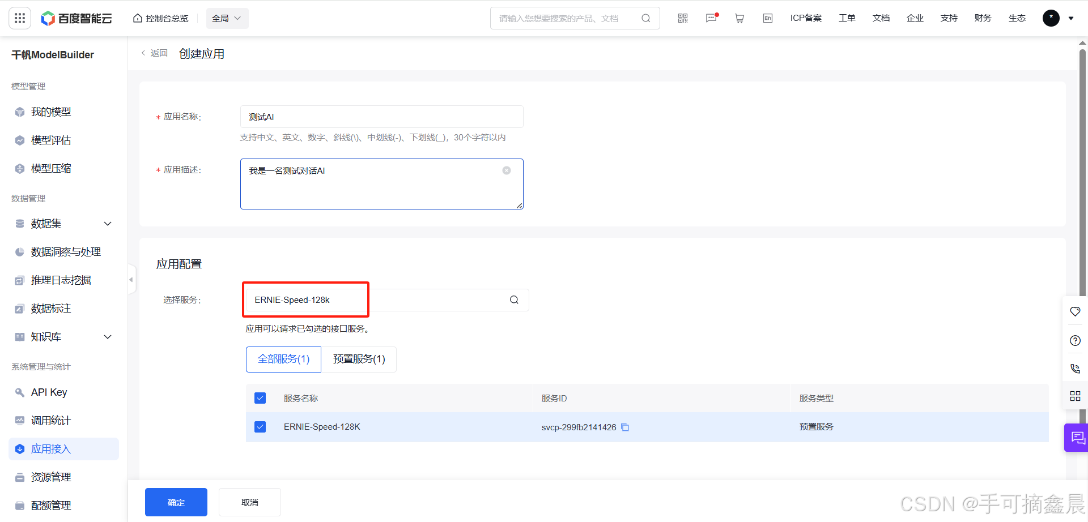Click the 取消 cancel button

click(250, 502)
